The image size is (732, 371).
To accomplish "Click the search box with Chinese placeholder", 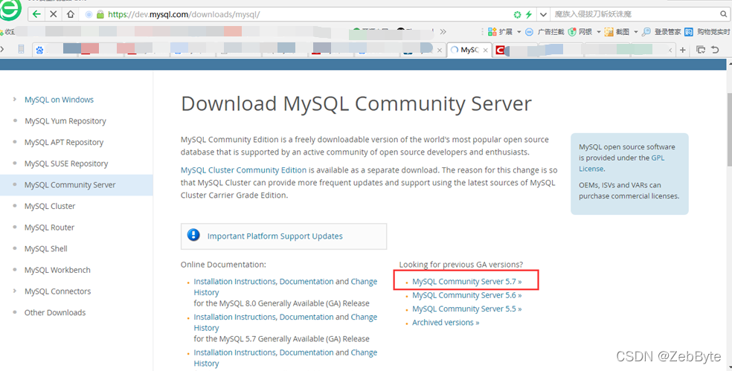I will (x=635, y=14).
